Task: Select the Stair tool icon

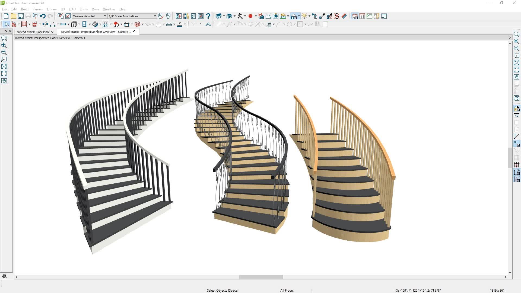Action: click(x=95, y=24)
